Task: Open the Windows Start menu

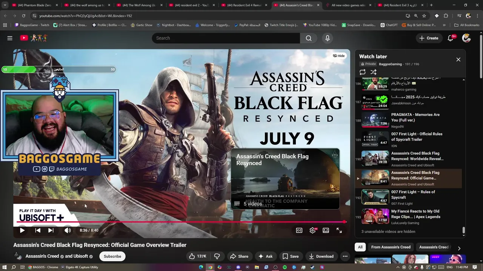Action: coord(4,267)
